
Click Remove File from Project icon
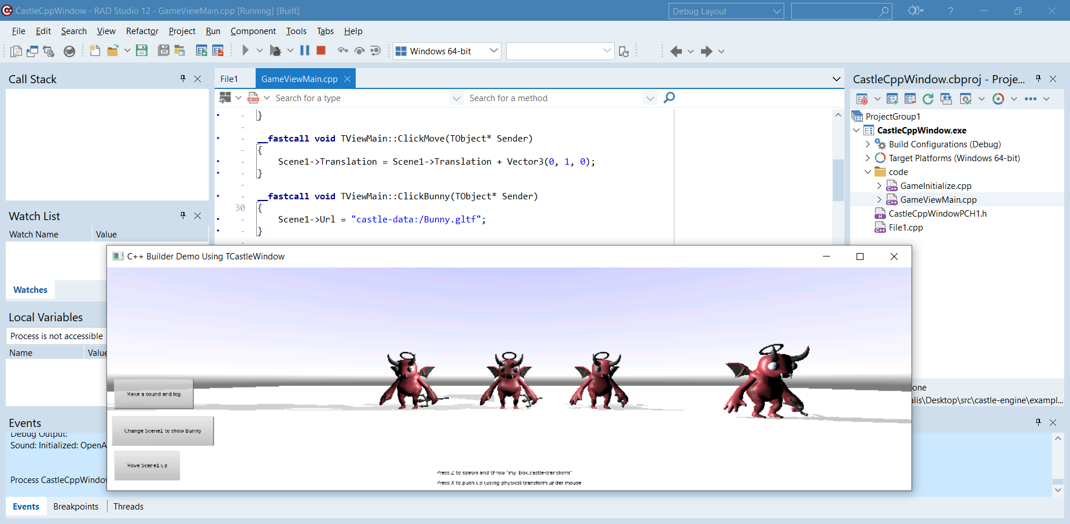[x=218, y=51]
